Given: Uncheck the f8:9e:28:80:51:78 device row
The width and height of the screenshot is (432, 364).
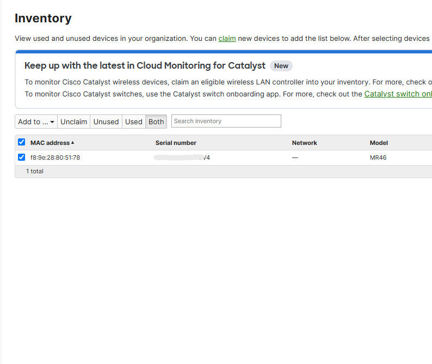Looking at the screenshot, I should tap(21, 157).
